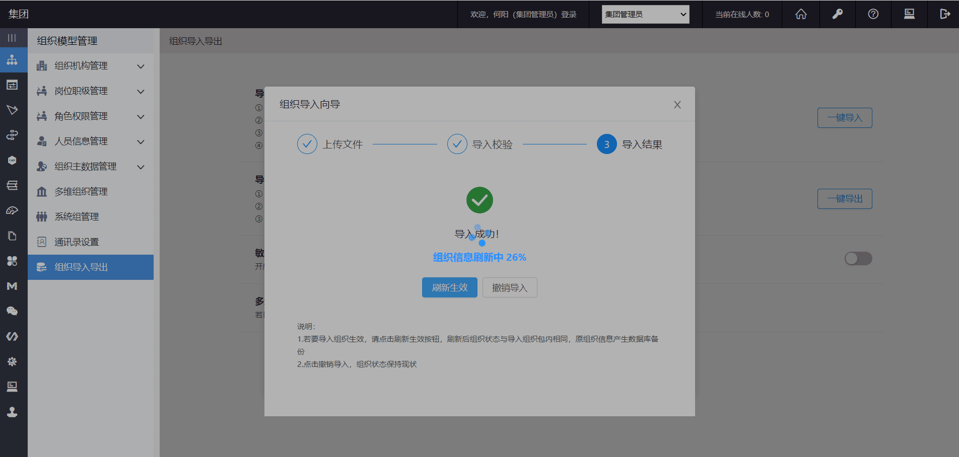Screen dimensions: 959x457
Task: Click the four-leaf apps sidebar icon
Action: point(12,261)
